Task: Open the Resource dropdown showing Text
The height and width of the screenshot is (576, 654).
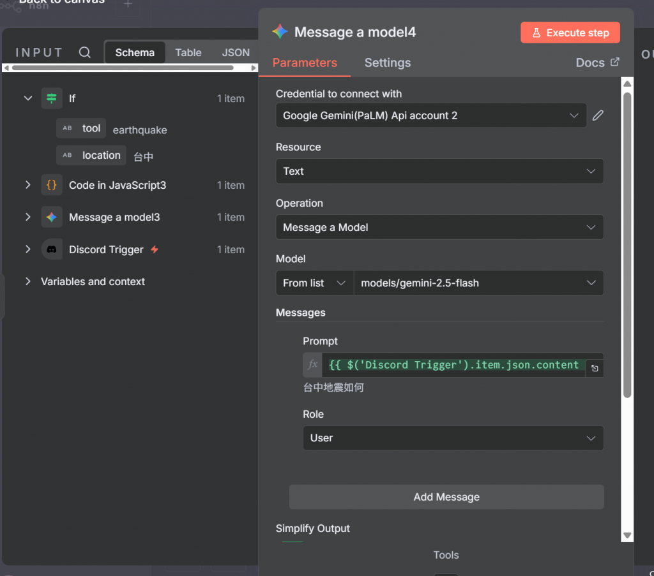Action: point(439,171)
